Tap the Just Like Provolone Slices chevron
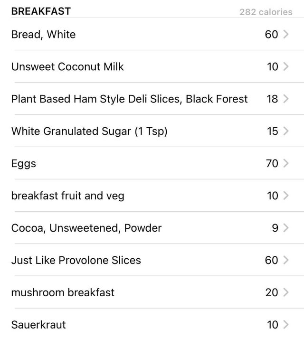Screen dimensions: 304x338 click(x=286, y=260)
